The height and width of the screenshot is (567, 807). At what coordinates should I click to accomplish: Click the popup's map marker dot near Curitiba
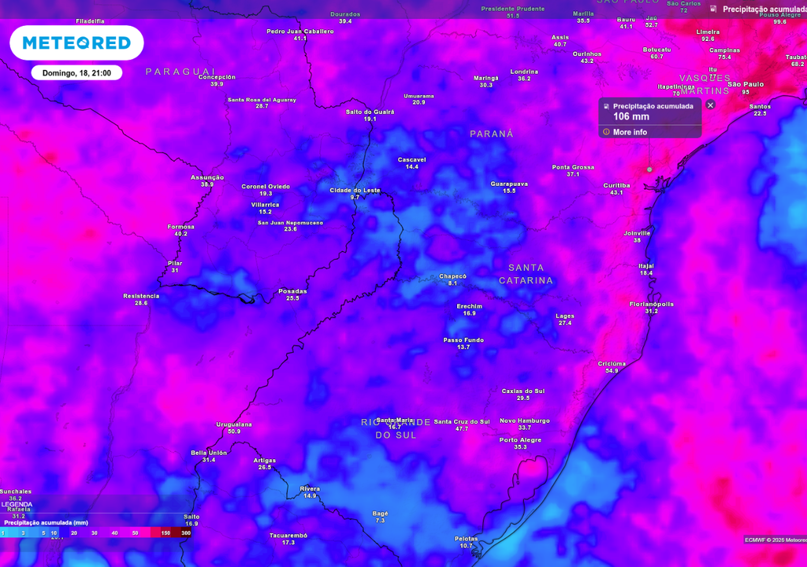click(649, 169)
